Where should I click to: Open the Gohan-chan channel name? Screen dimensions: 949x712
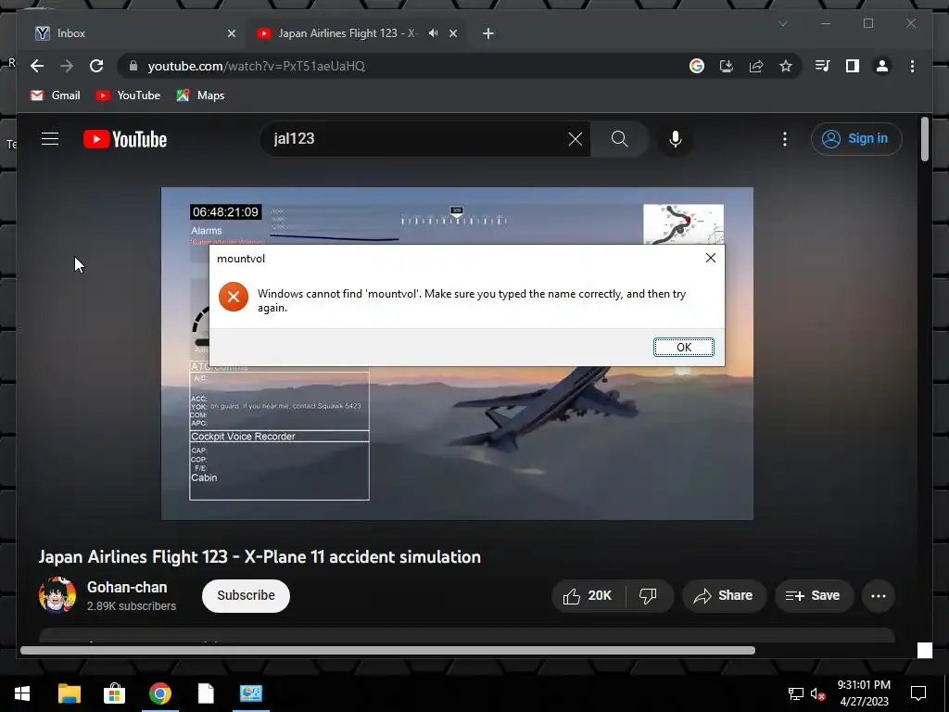(127, 587)
